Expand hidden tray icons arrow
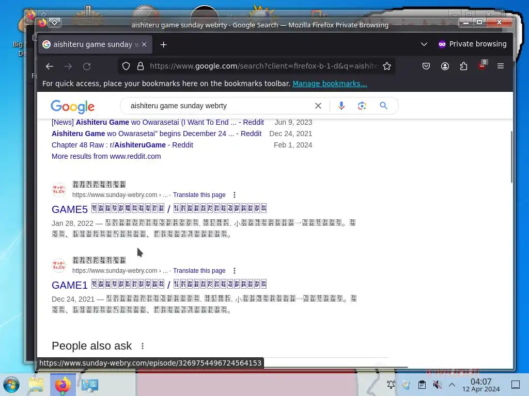529x396 pixels. click(x=452, y=385)
